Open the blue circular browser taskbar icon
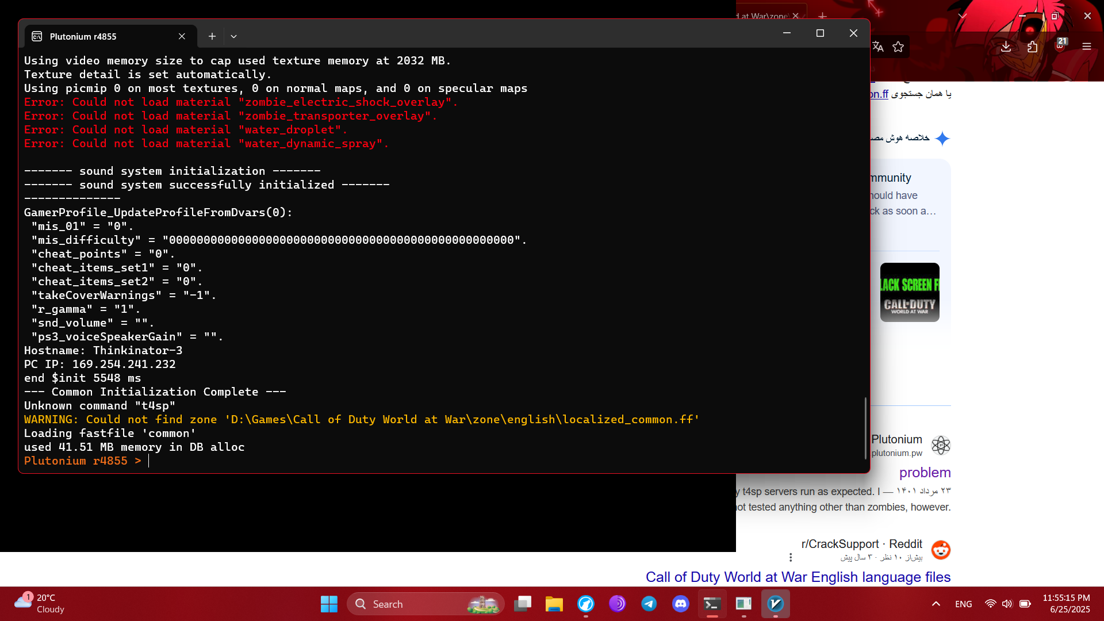 pos(586,604)
